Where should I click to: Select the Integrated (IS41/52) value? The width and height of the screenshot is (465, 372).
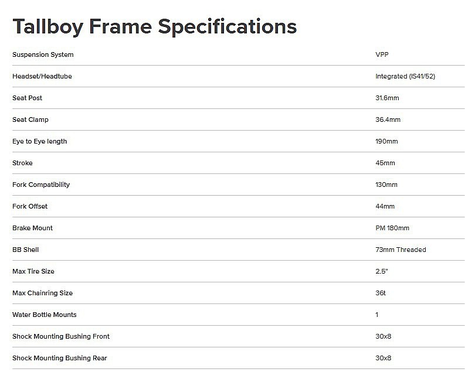pos(405,76)
